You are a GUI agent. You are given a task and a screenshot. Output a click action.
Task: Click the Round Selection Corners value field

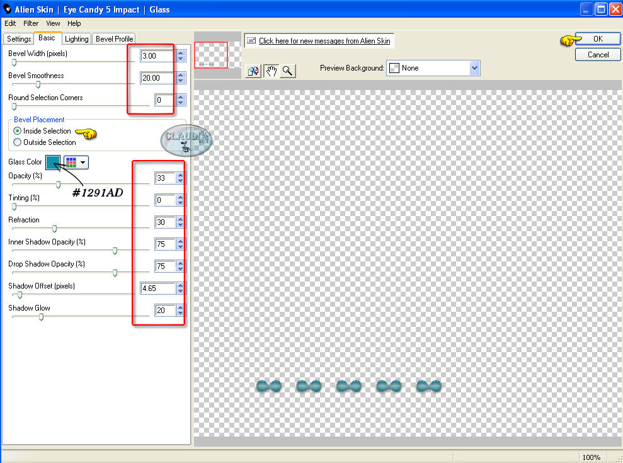coord(165,100)
